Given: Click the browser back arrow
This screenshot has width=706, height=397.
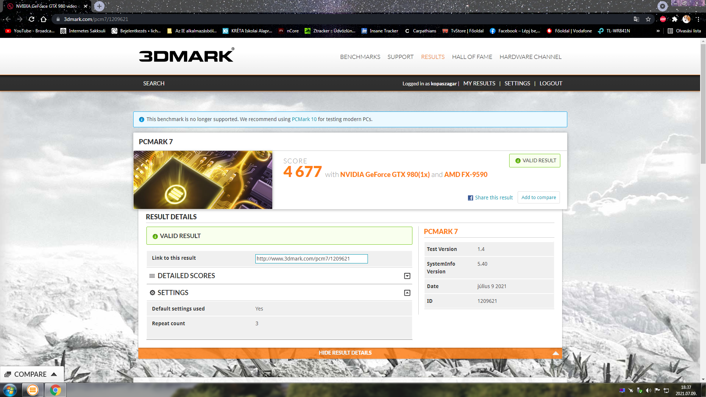Looking at the screenshot, I should pyautogui.click(x=8, y=19).
